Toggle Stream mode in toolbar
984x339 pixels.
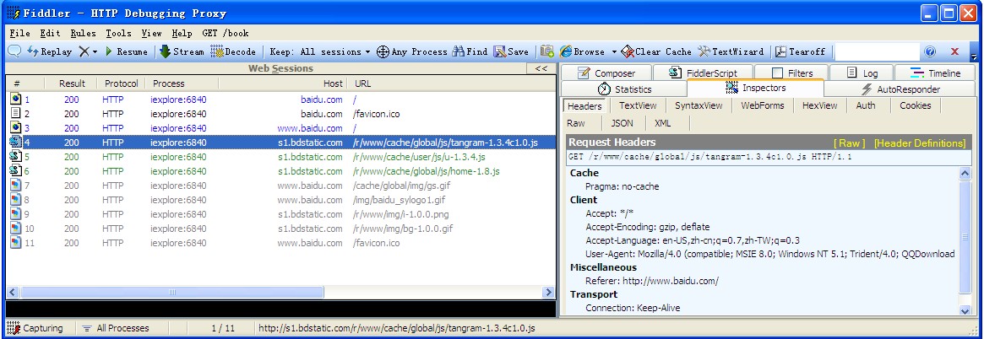182,52
